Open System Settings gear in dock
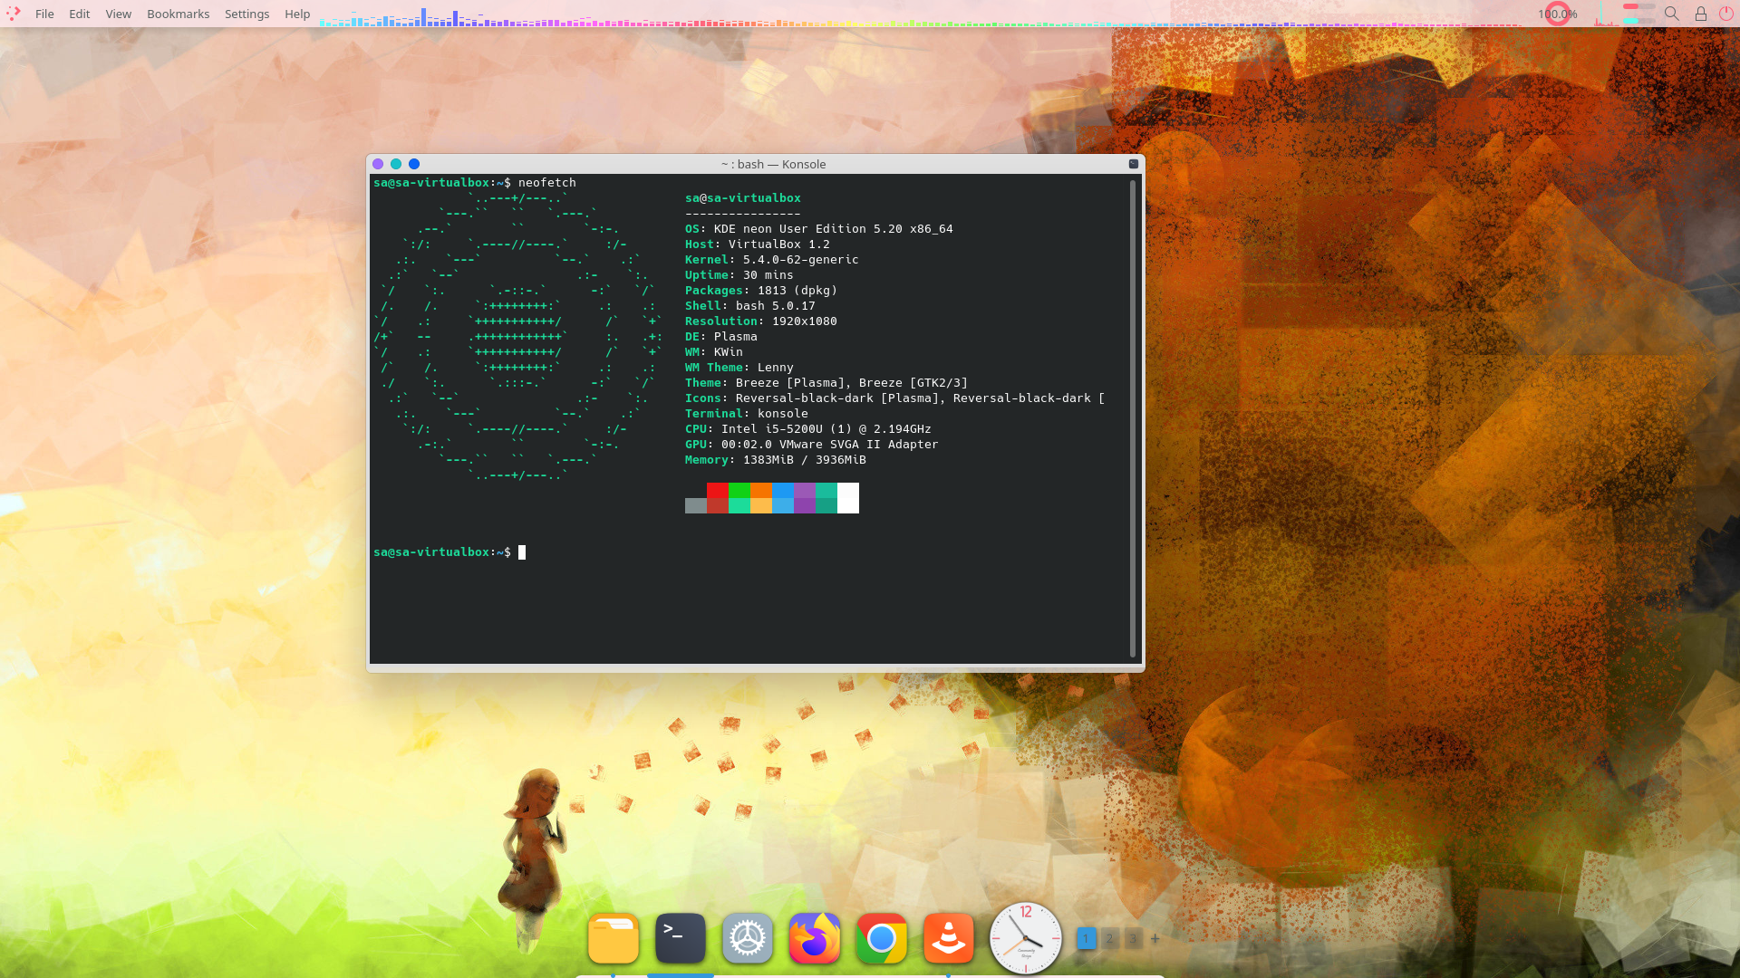Image resolution: width=1740 pixels, height=978 pixels. point(748,938)
